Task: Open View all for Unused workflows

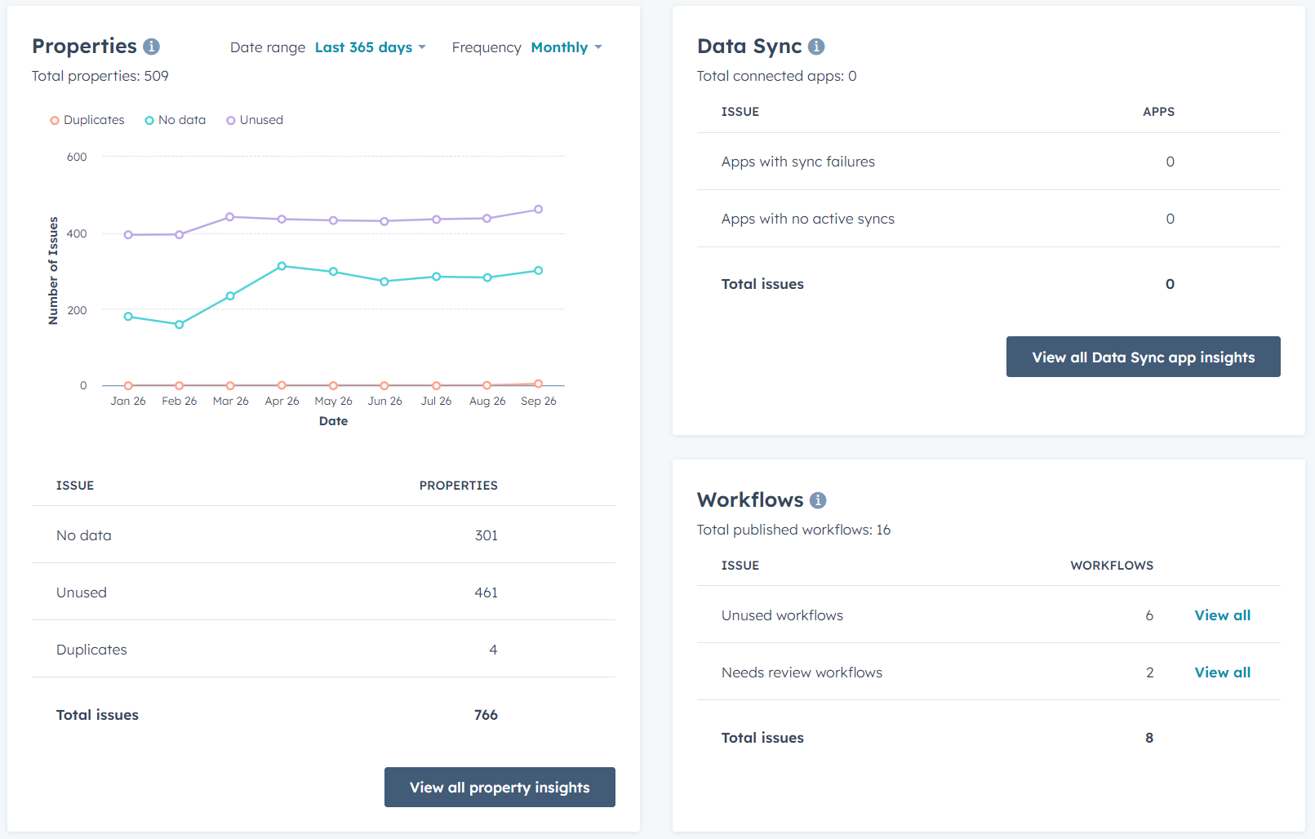Action: click(x=1222, y=615)
